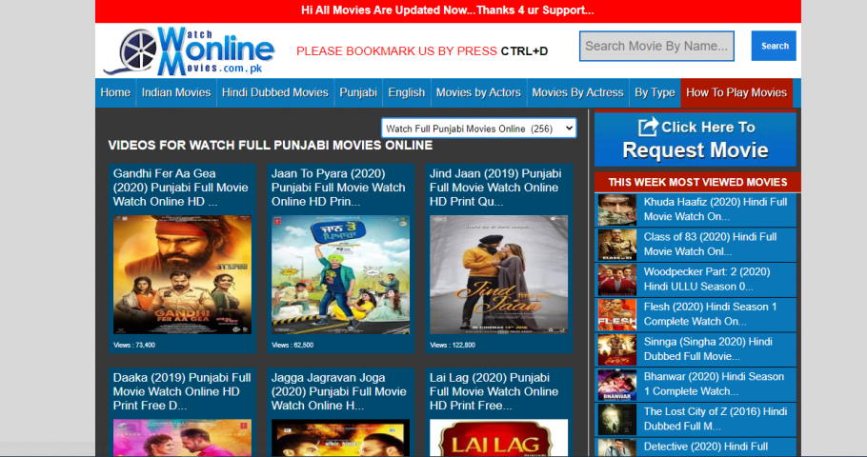867x457 pixels.
Task: Open the Hindi Dubbed Movies menu
Action: 274,92
